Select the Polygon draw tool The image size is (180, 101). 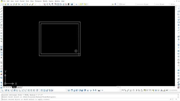[1, 17]
